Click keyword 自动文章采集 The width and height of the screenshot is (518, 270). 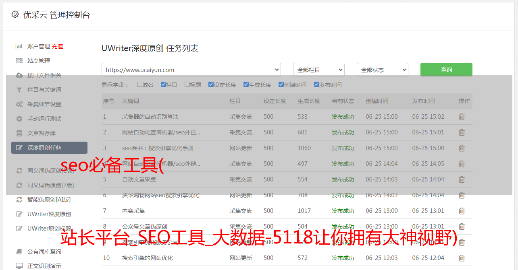point(139,179)
